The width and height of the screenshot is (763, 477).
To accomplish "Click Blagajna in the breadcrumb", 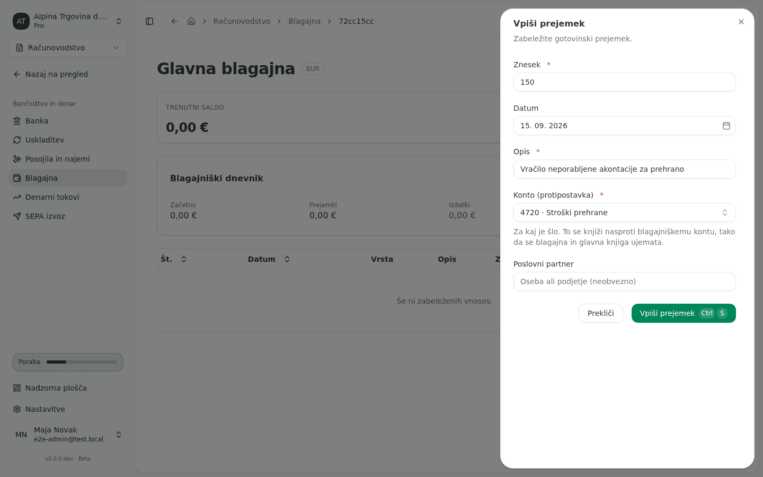I will click(x=304, y=21).
